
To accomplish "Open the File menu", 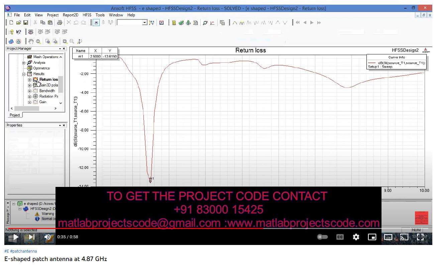I will pos(17,15).
